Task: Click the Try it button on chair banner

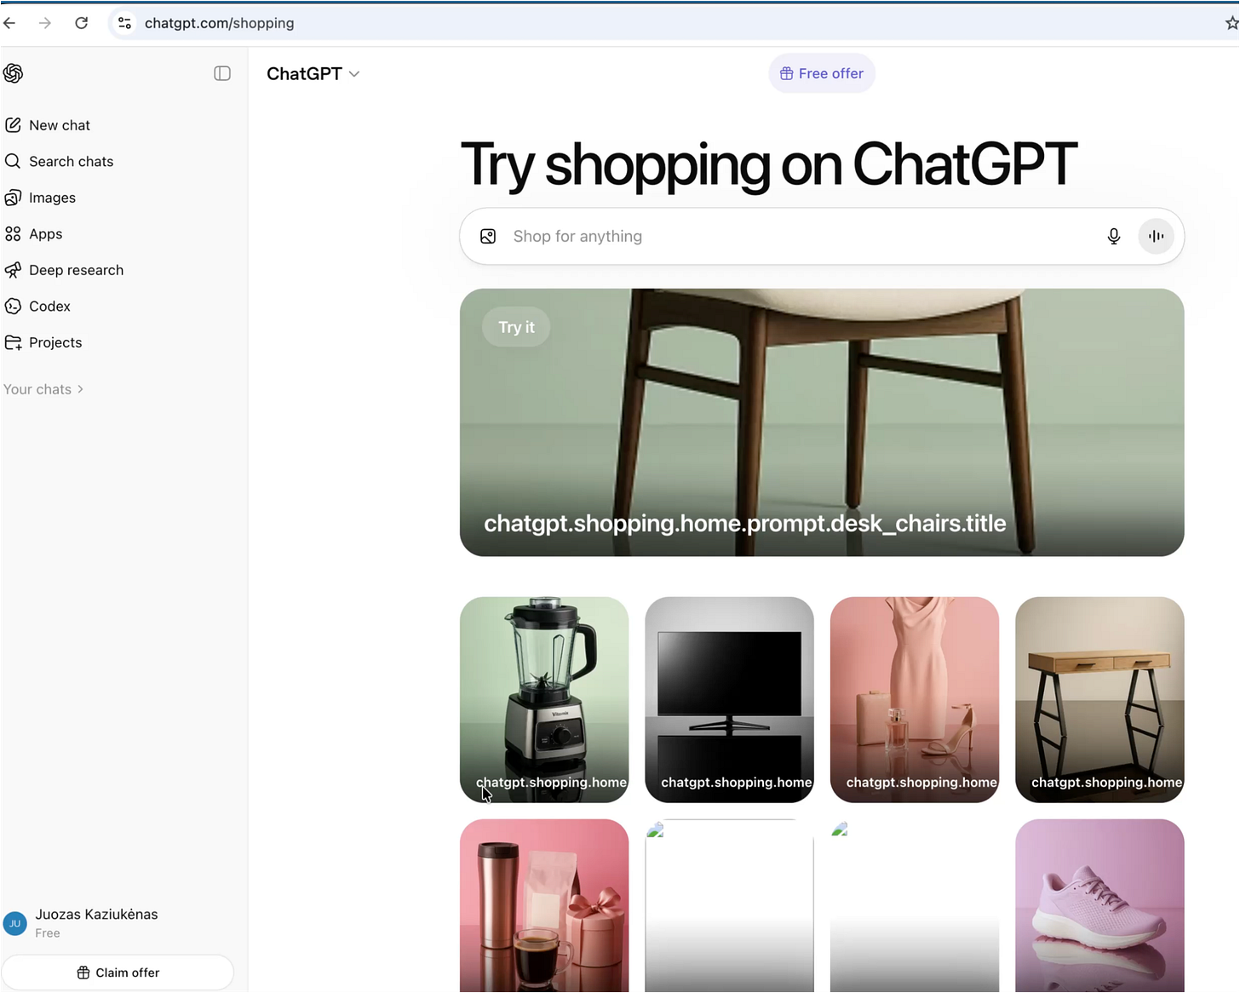Action: (x=516, y=327)
